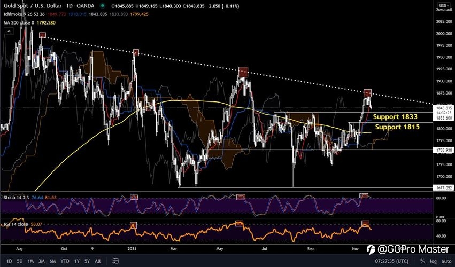Screen dimensions: 455x267
Task: Select the MA 200 close 0 legend
Action: click(x=19, y=22)
